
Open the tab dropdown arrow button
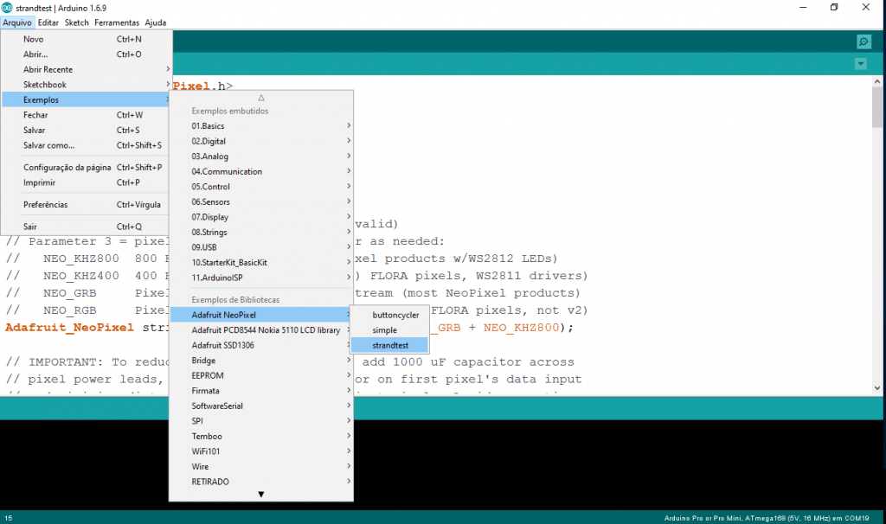pos(861,64)
